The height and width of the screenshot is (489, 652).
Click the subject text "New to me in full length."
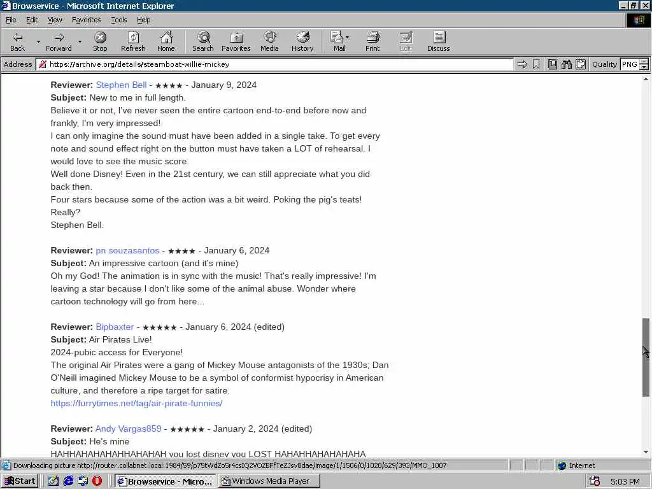point(138,97)
